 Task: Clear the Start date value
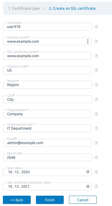(88, 172)
